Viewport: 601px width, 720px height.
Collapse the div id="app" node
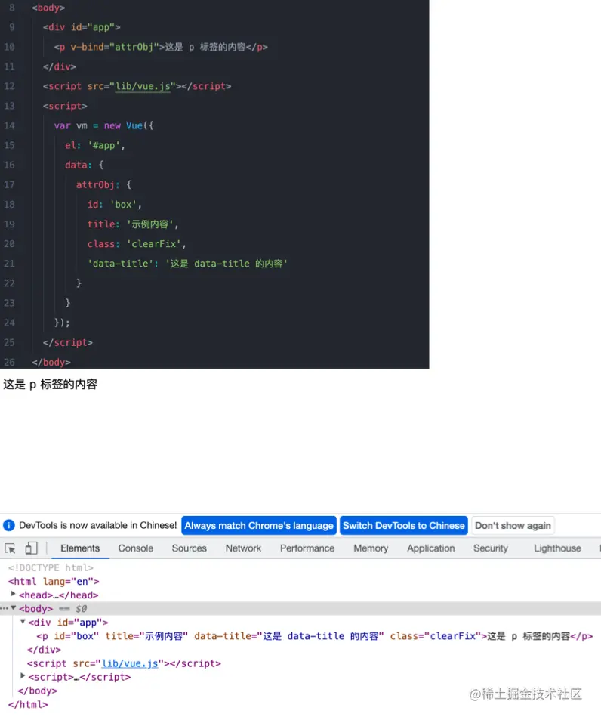point(23,622)
